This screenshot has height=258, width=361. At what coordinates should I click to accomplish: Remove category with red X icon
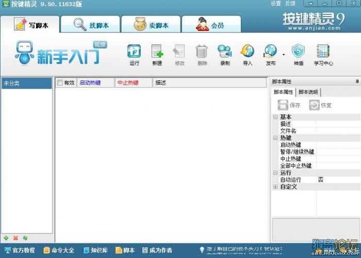pyautogui.click(x=15, y=238)
